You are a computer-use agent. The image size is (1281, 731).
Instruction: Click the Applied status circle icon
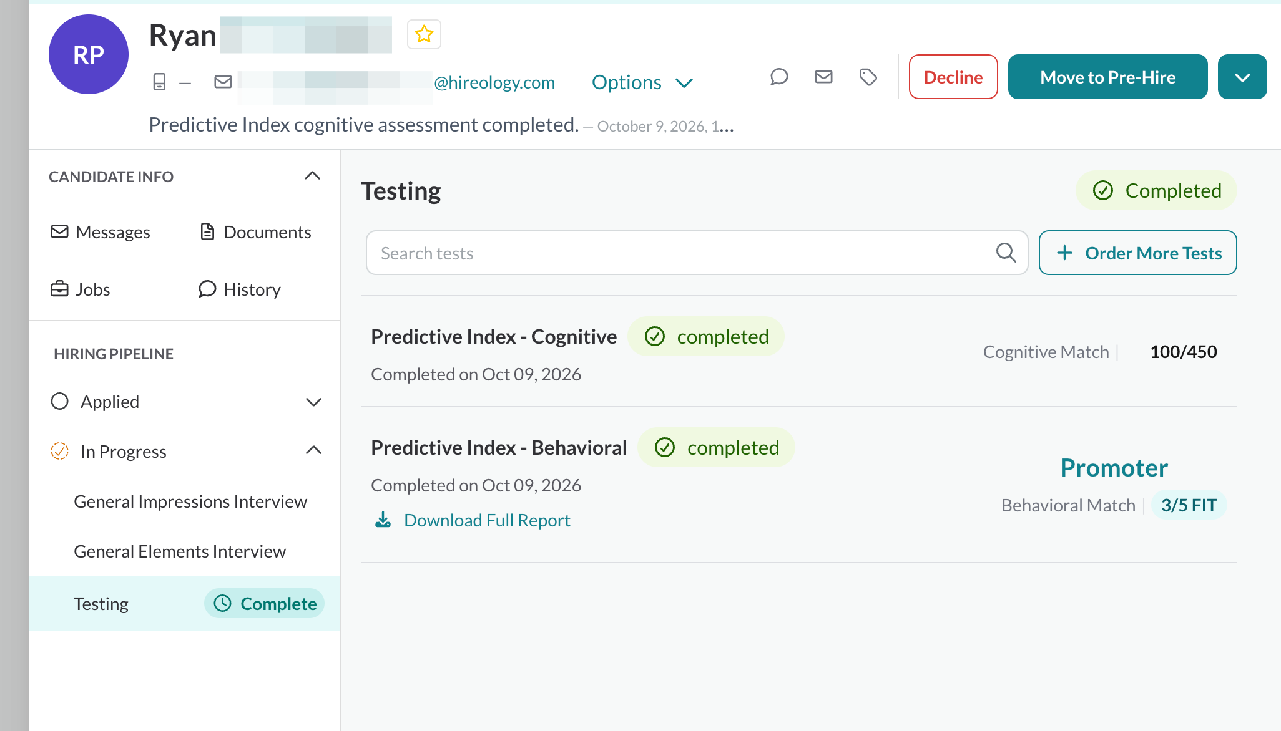(x=59, y=401)
